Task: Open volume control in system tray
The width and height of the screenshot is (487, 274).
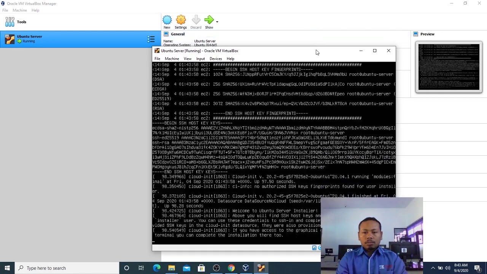Action: 448,268
